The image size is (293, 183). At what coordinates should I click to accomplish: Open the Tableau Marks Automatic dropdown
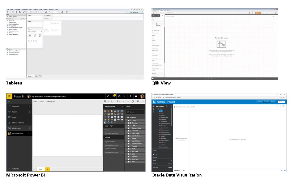(x=35, y=32)
